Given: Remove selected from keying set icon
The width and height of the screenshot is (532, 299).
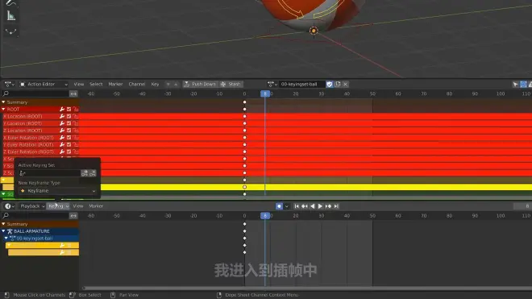Looking at the screenshot, I should pyautogui.click(x=93, y=173).
